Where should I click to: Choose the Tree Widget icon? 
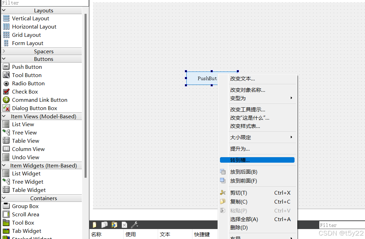coord(6,182)
